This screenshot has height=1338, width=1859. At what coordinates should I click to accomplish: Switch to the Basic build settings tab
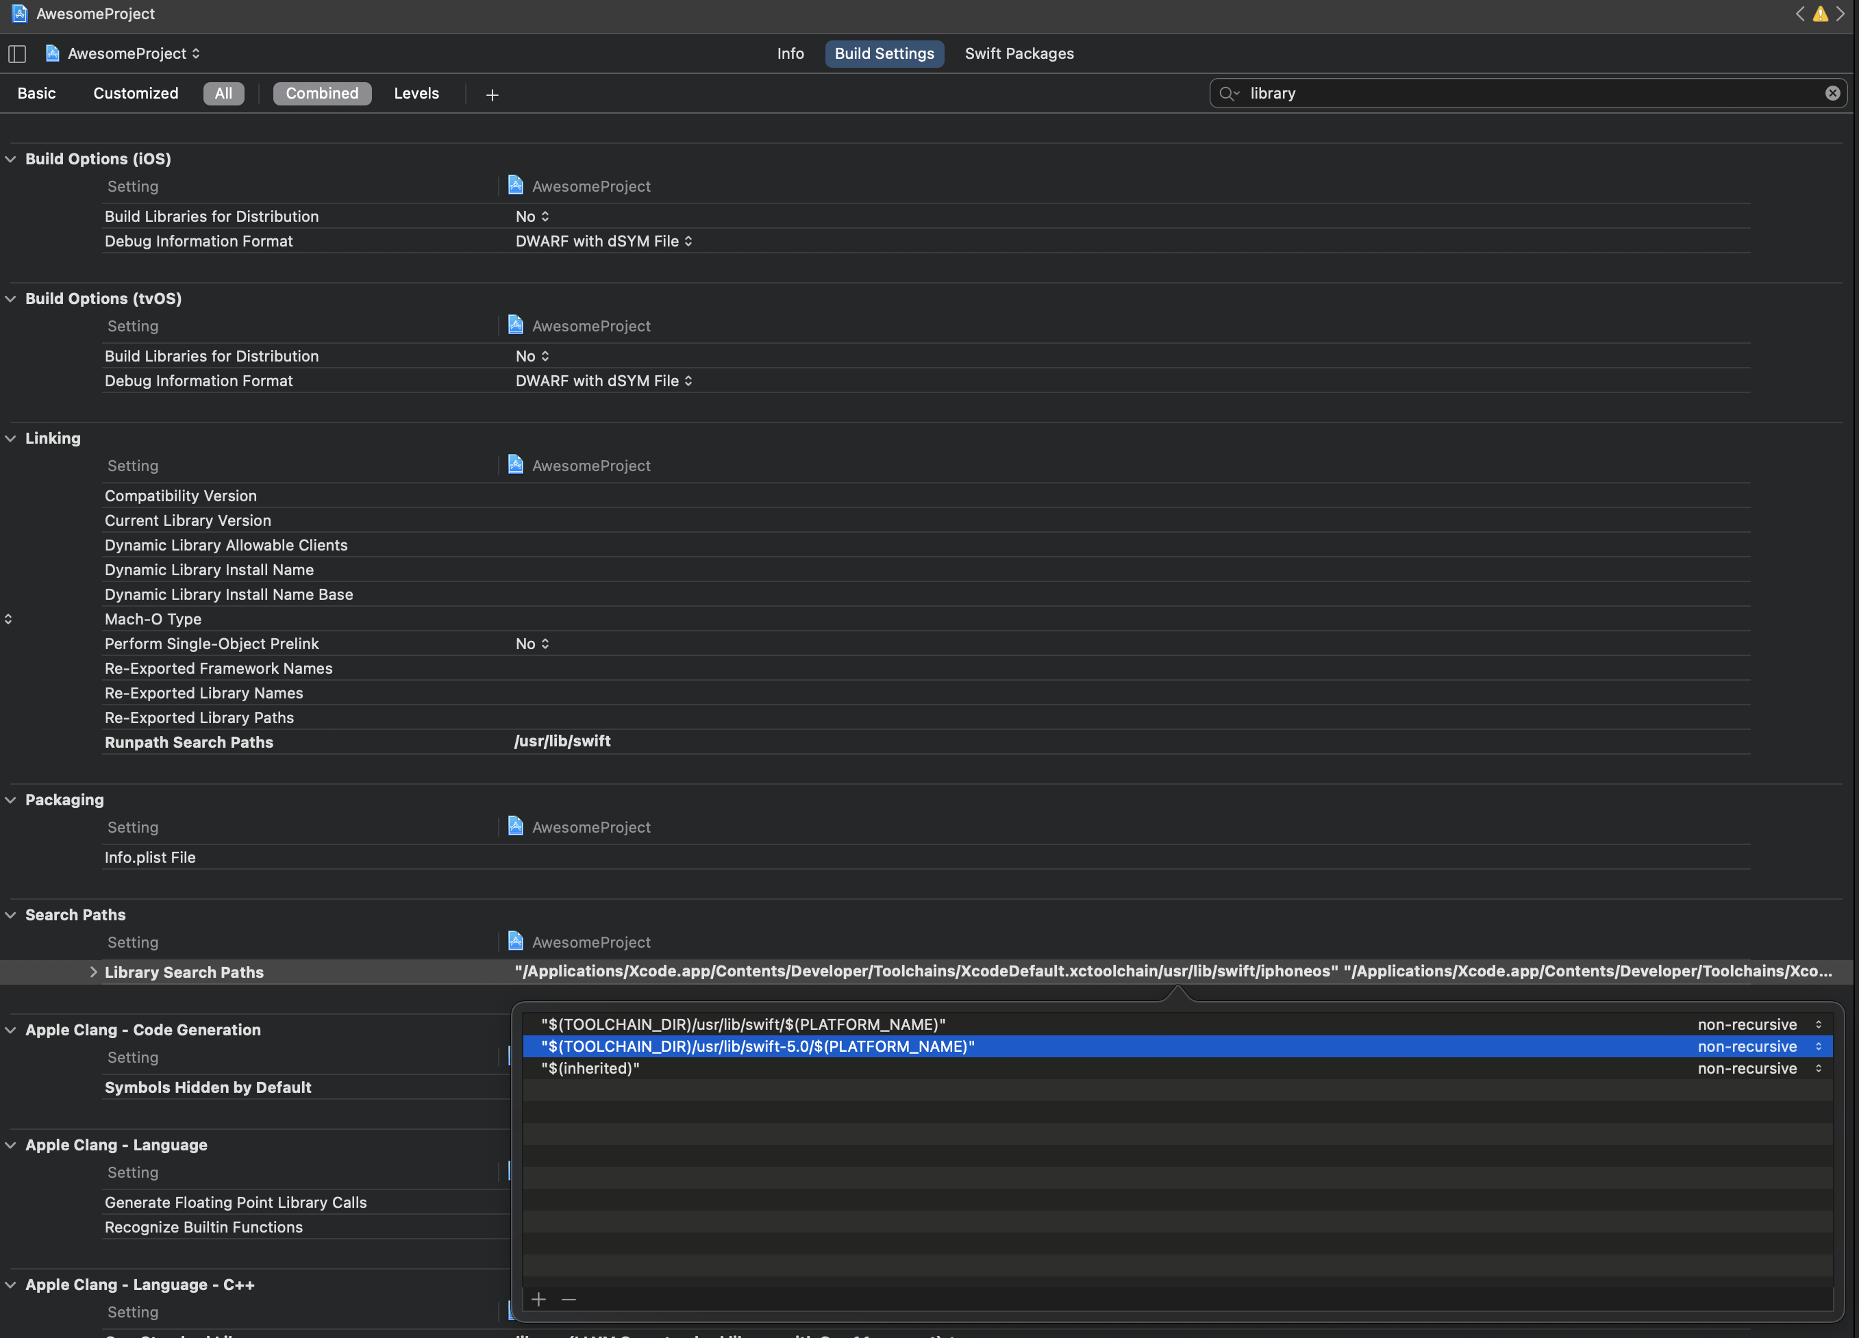[36, 92]
